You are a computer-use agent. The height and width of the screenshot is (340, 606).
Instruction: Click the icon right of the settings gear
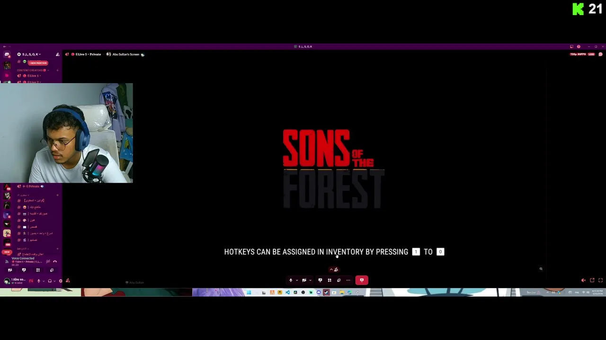(68, 281)
